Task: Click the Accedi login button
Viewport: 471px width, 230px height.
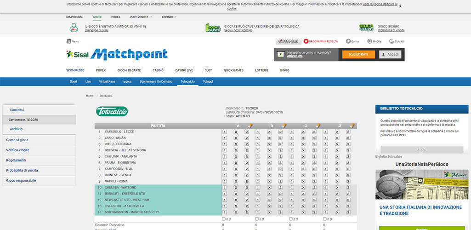Action: pos(390,54)
